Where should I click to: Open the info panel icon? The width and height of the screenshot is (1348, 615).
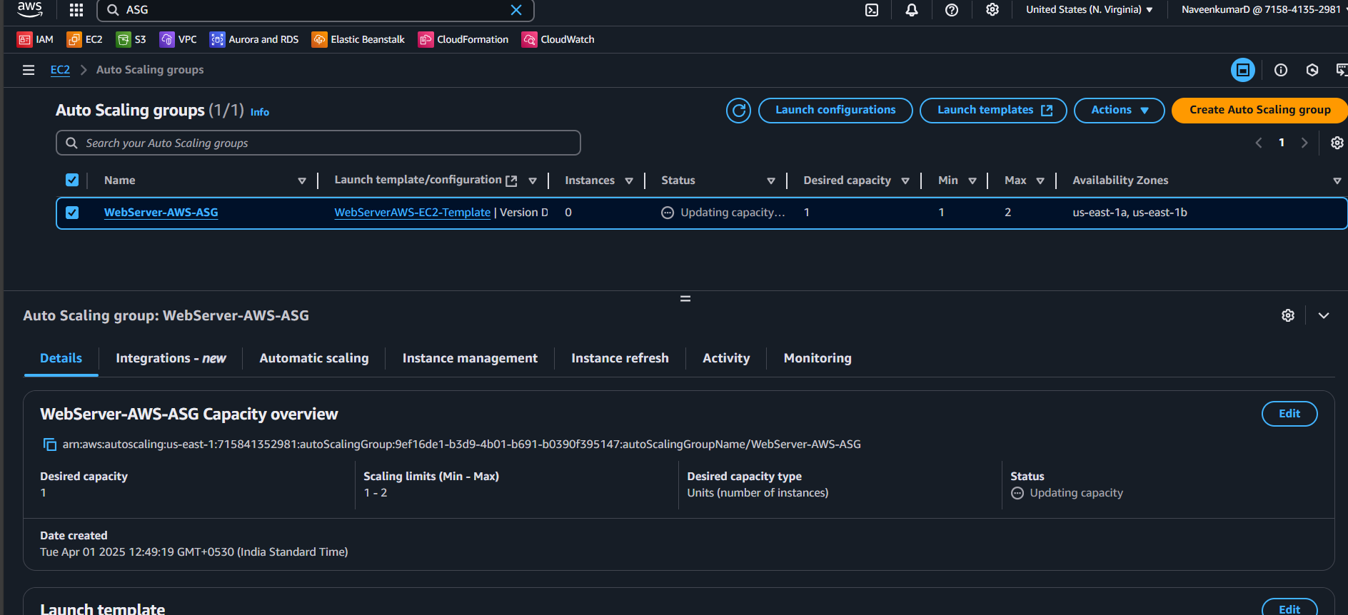click(x=1281, y=70)
